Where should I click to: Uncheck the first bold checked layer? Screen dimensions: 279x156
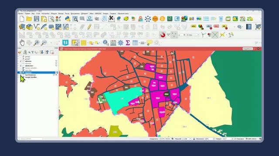(20, 61)
